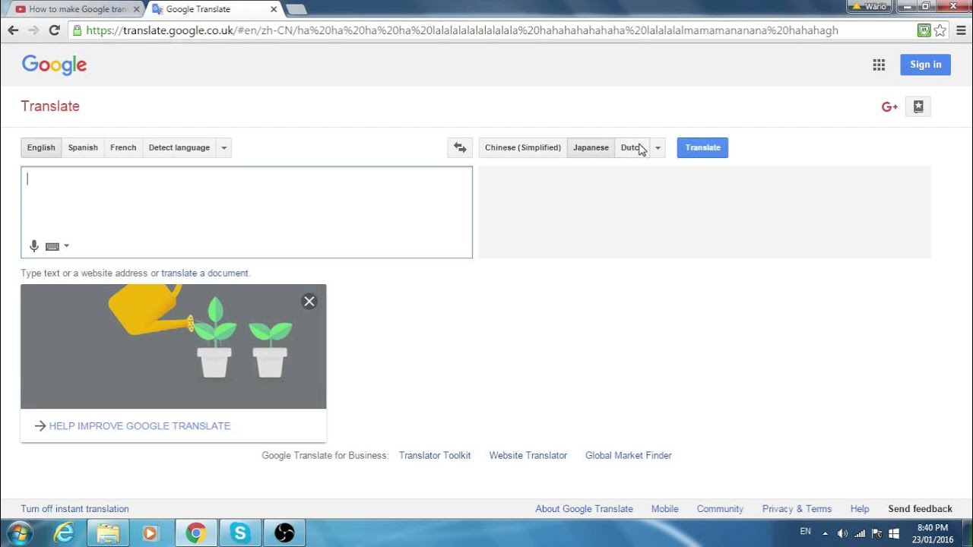Select Japanese as target language
This screenshot has height=547, width=973.
(591, 147)
